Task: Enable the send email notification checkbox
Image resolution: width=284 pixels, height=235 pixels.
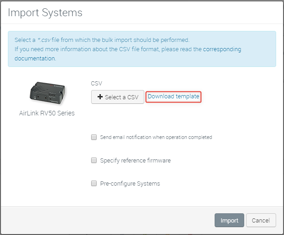Action: point(94,137)
